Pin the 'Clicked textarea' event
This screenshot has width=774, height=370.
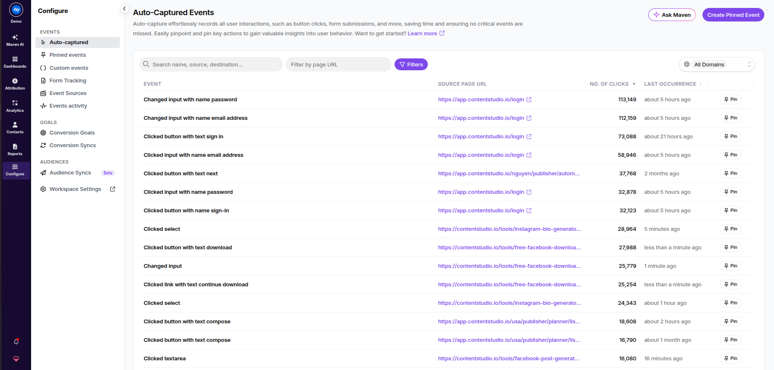tap(731, 359)
